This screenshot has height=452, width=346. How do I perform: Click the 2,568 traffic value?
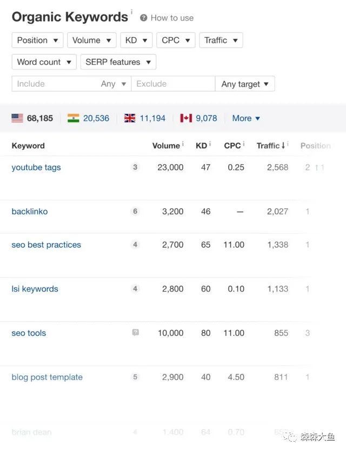pos(277,167)
